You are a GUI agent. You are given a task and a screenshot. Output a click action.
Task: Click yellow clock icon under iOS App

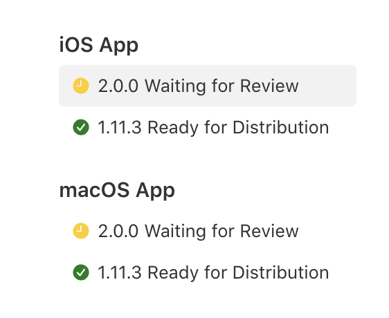(x=81, y=86)
